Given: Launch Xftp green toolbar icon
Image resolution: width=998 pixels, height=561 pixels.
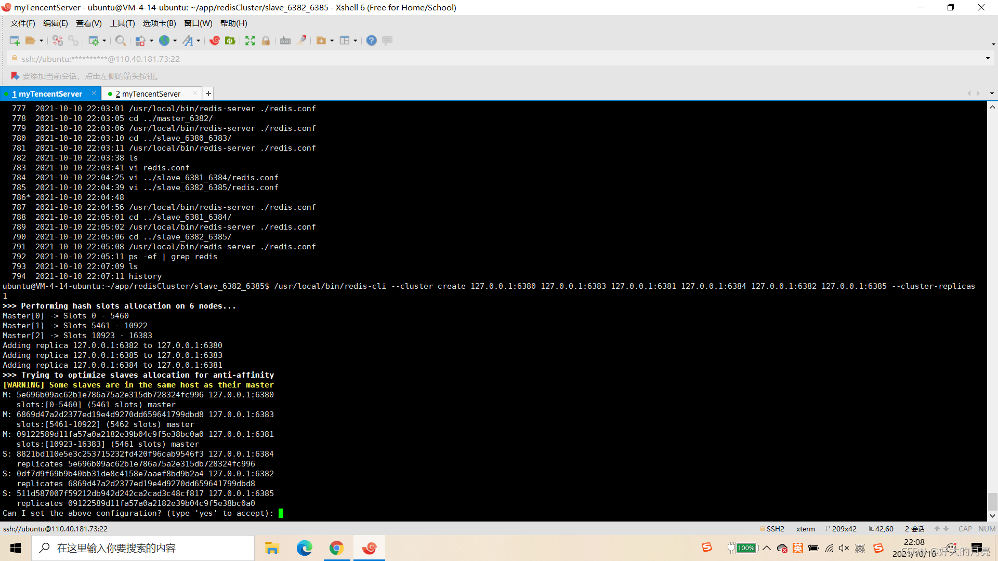Looking at the screenshot, I should (230, 41).
